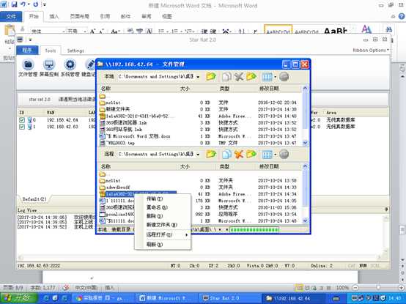The image size is (406, 304).
Task: Click the Undo arrow in Word title bar
Action: tap(23, 4)
